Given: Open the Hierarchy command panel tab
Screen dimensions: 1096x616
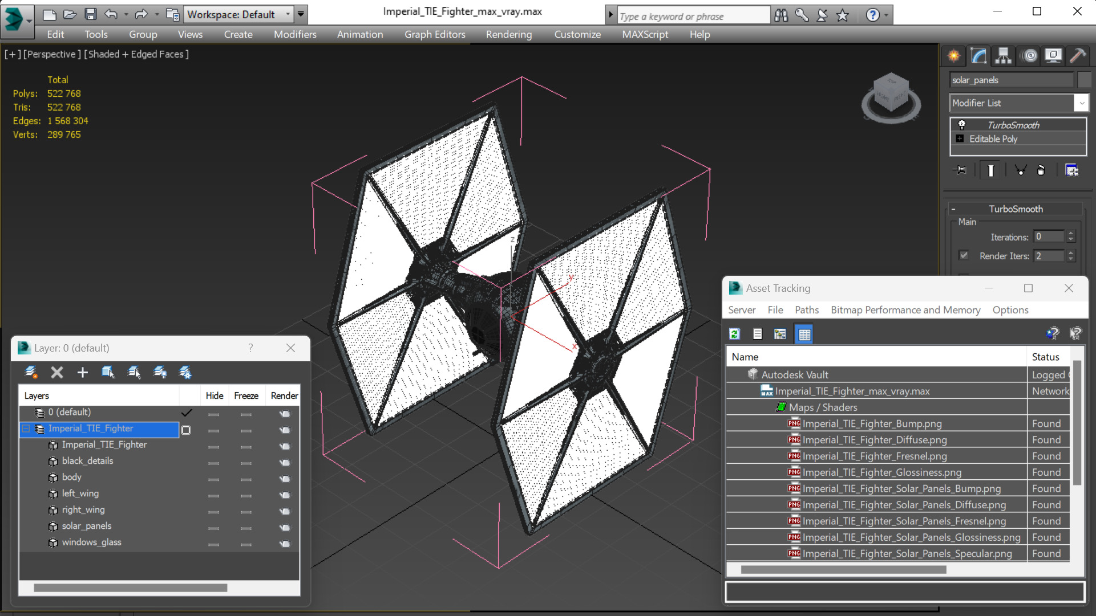Looking at the screenshot, I should point(1003,56).
